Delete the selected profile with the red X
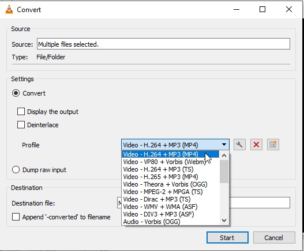Image resolution: width=304 pixels, height=251 pixels. (x=256, y=144)
